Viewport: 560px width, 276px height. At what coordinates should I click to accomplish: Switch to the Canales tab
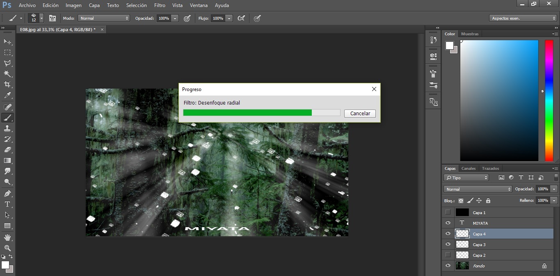[x=469, y=169]
